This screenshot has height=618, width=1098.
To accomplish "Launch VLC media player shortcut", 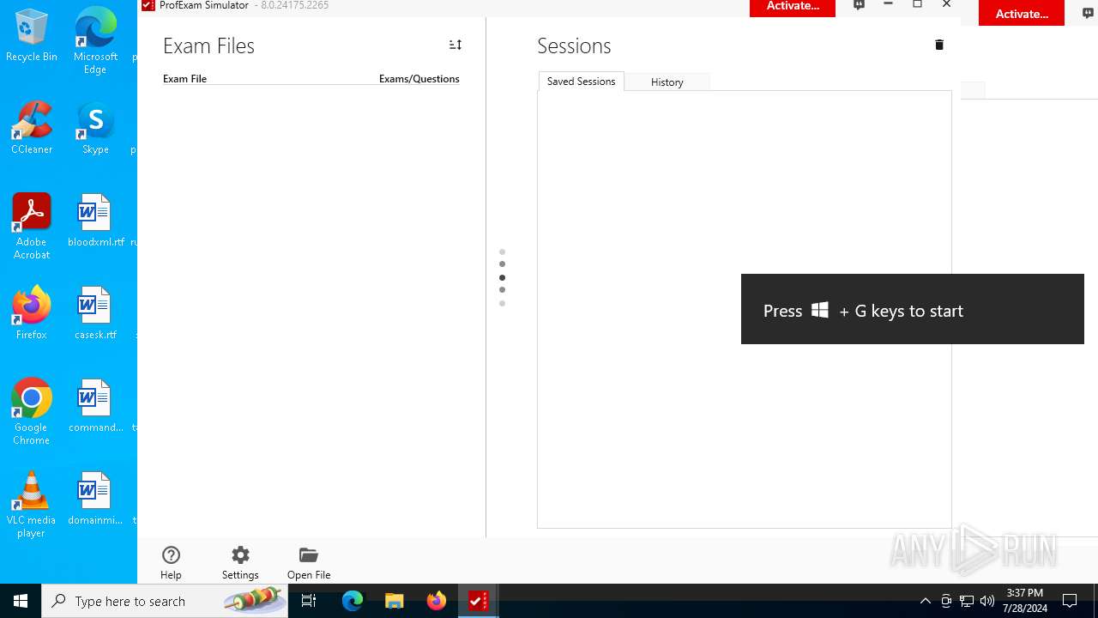I will (x=32, y=505).
